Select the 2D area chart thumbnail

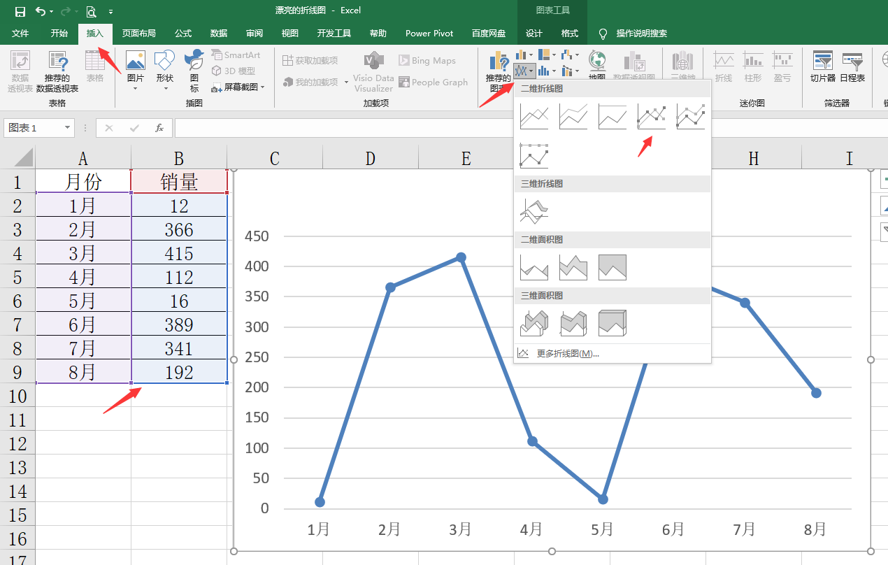(x=534, y=266)
